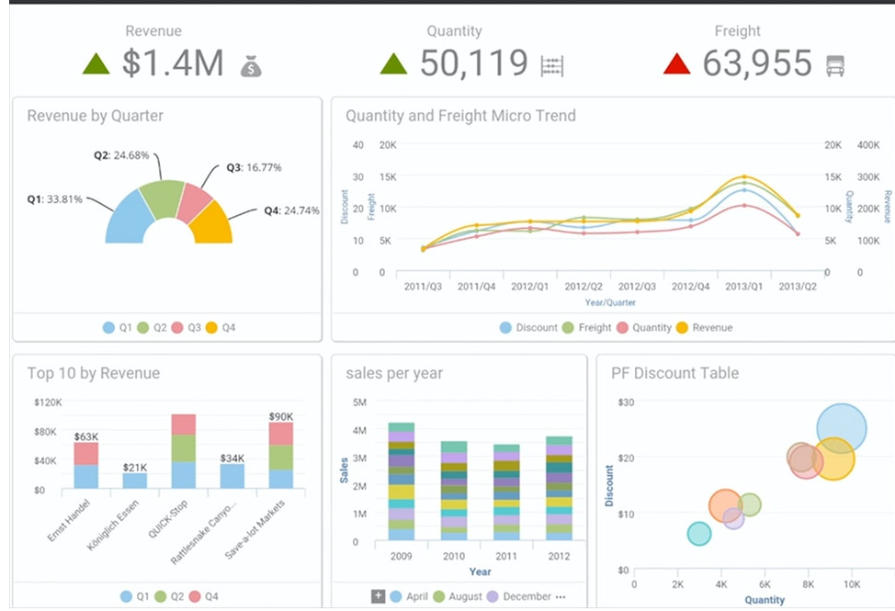Toggle Quantity series in micro trend legend

(x=644, y=327)
